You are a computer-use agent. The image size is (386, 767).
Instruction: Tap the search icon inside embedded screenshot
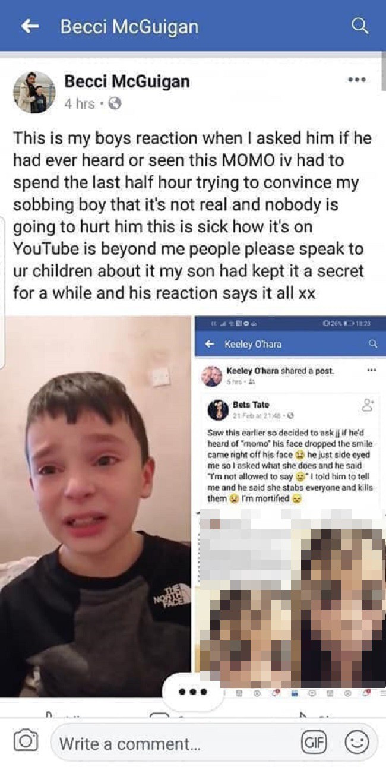[373, 343]
